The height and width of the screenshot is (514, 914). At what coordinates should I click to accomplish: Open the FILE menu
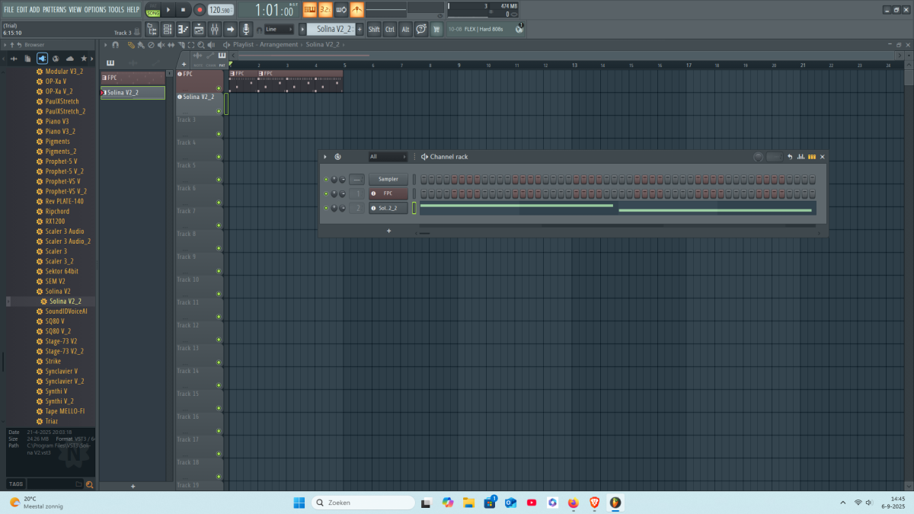pos(9,9)
